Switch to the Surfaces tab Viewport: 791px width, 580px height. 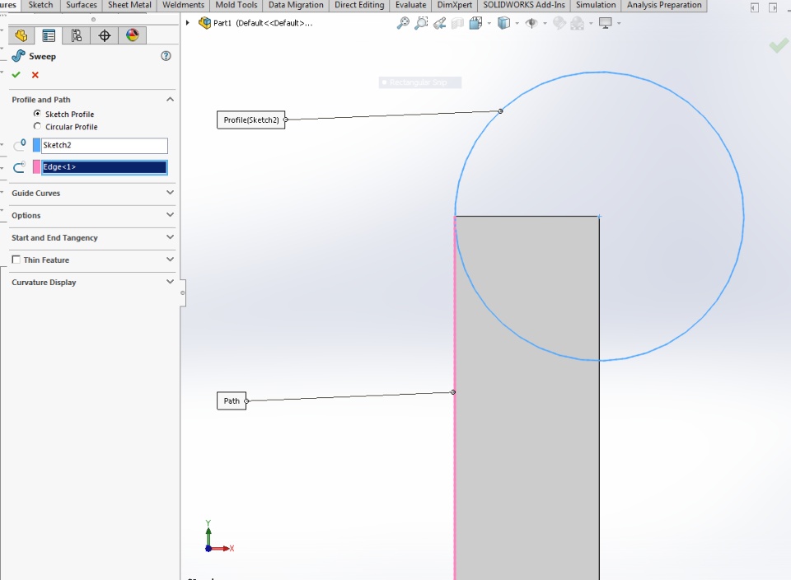click(x=82, y=5)
